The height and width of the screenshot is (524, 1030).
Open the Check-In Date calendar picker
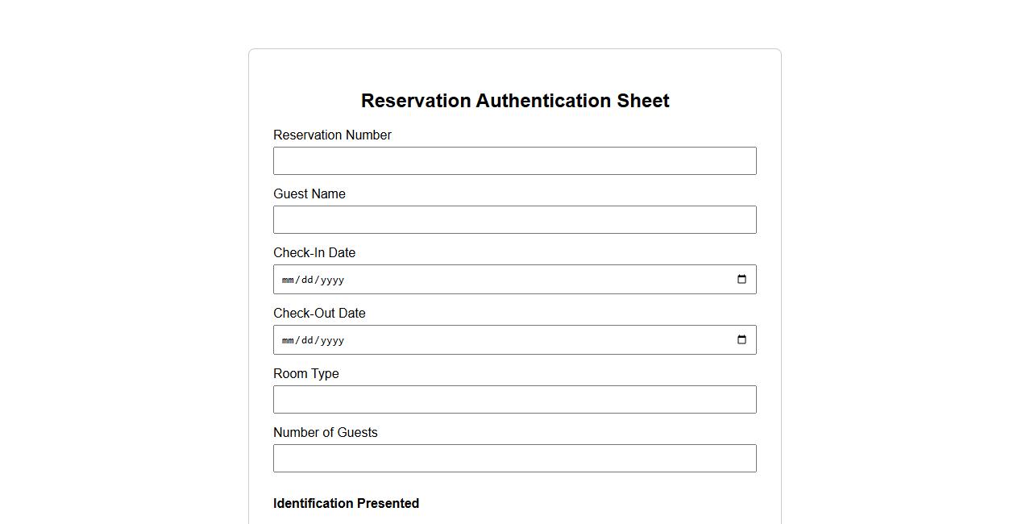point(741,280)
